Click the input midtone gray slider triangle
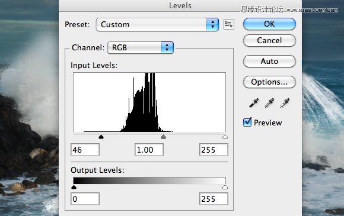344x216 pixels. coord(164,137)
